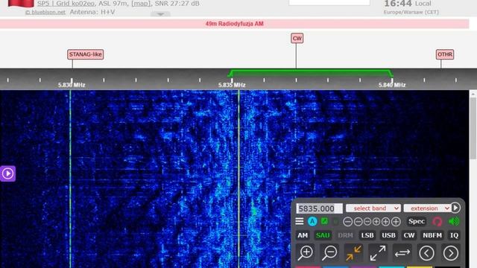
Task: Click the green pencil edit icon
Action: click(x=324, y=221)
